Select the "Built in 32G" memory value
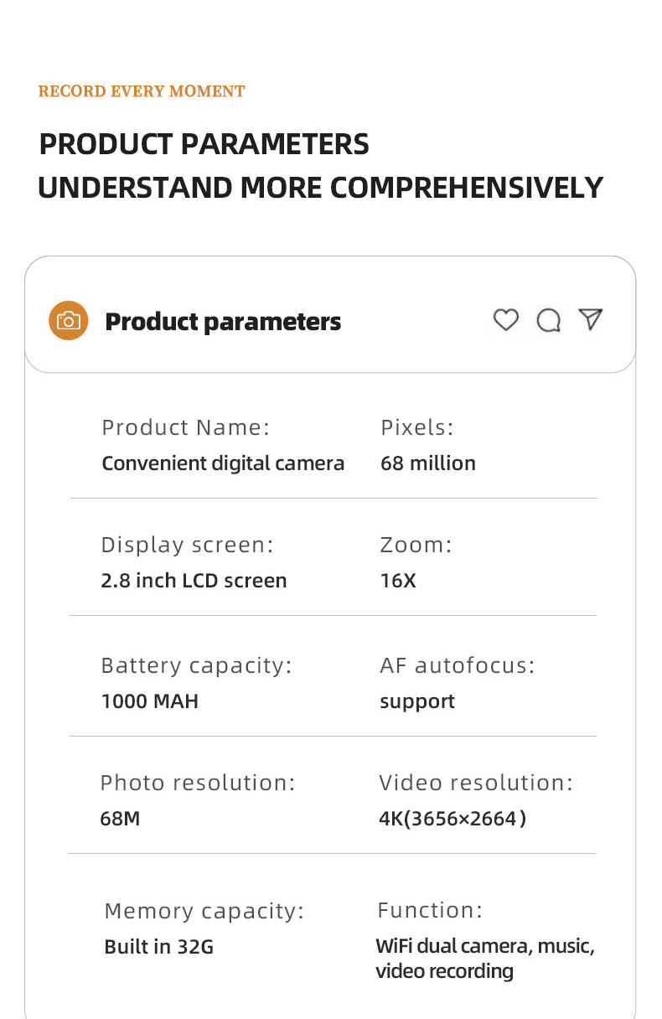The image size is (662, 1019). coord(159,947)
